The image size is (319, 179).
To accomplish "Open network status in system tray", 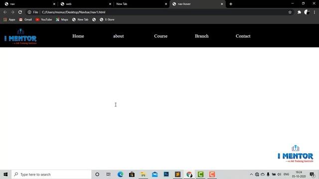I will (257, 175).
